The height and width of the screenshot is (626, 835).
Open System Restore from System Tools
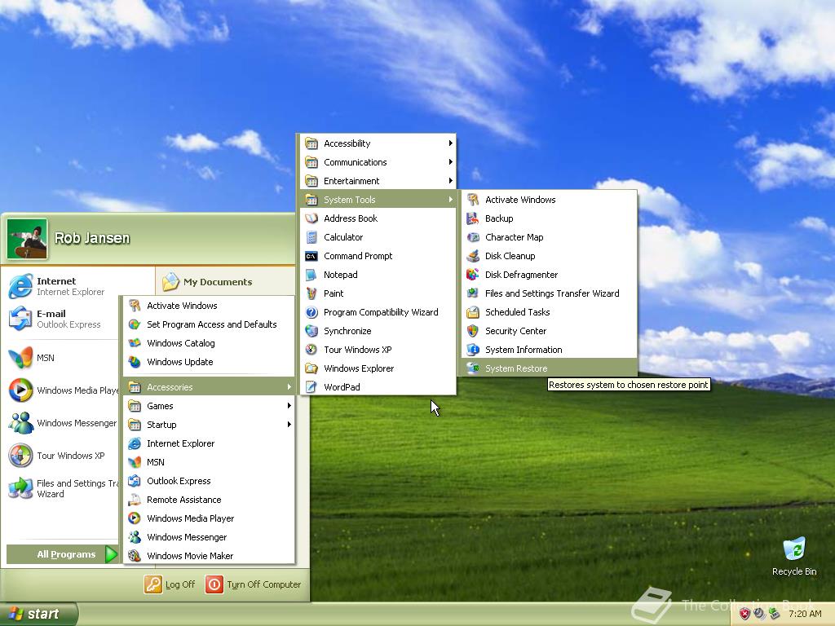click(x=547, y=368)
